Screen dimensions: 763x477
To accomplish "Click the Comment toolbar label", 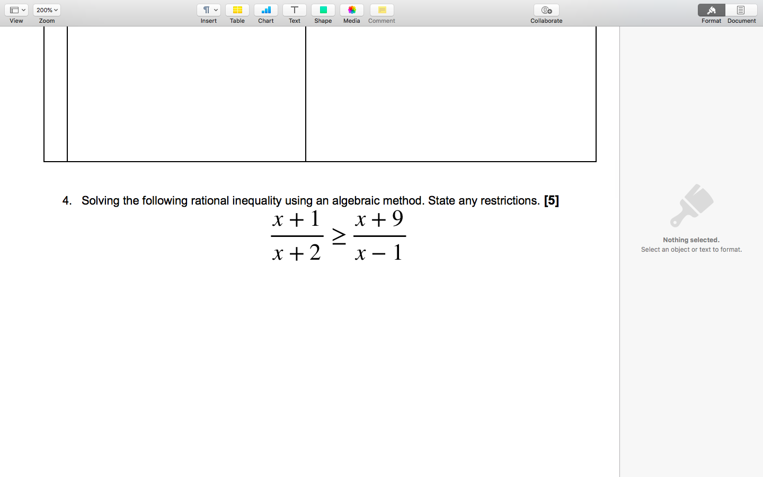I will (381, 21).
